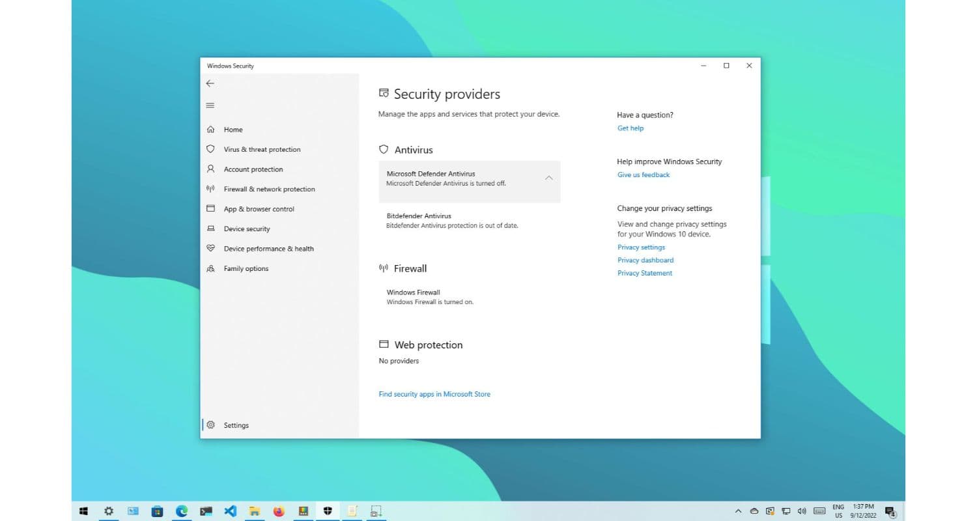Open File Explorer from the taskbar
Viewport: 977px width, 521px height.
255,511
